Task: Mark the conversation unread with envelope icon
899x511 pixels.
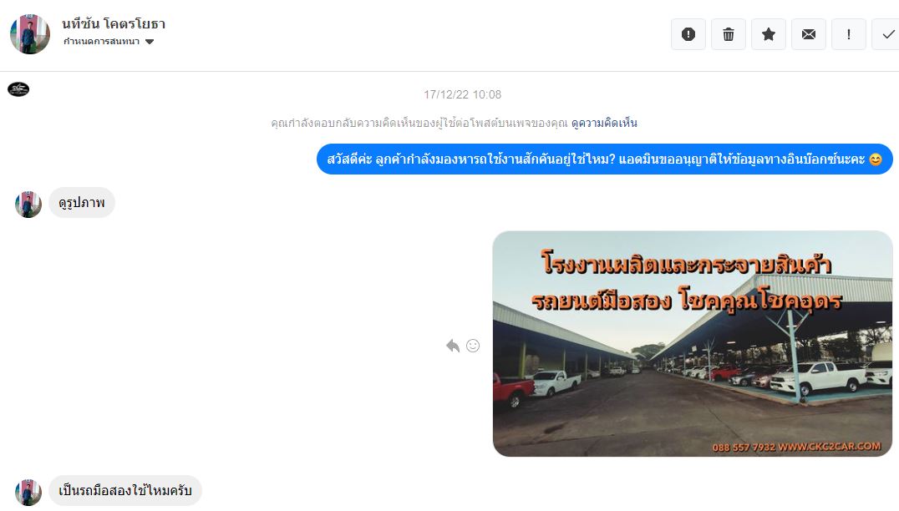Action: [x=809, y=34]
